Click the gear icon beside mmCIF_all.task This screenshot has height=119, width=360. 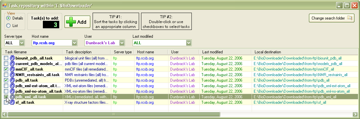[x=12, y=69]
